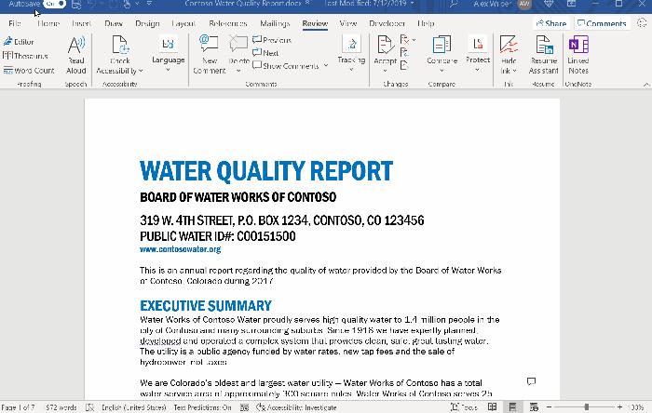Click the Next Change icon

point(404,65)
